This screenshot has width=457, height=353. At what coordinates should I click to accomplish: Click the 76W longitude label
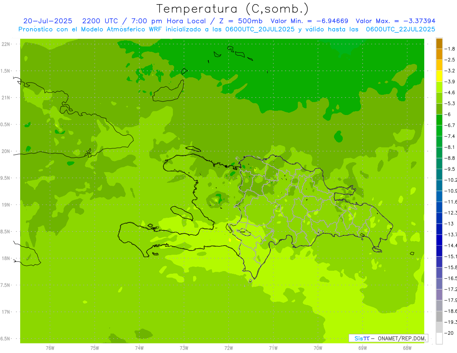pos(50,348)
